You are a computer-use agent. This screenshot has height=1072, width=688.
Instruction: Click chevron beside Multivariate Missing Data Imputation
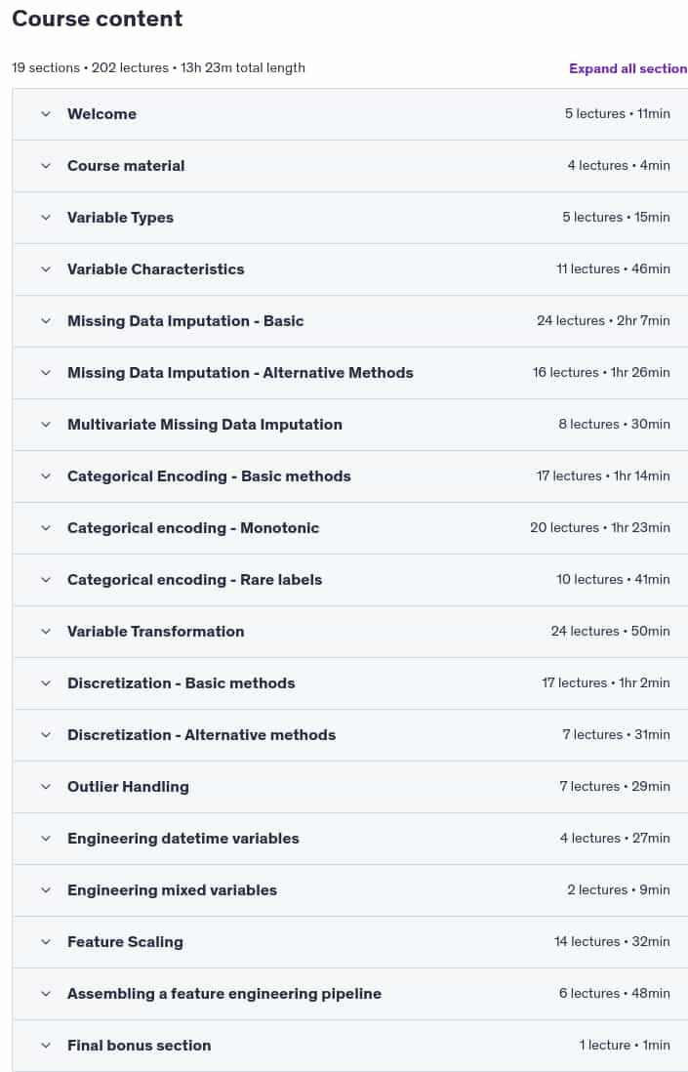[x=46, y=425]
